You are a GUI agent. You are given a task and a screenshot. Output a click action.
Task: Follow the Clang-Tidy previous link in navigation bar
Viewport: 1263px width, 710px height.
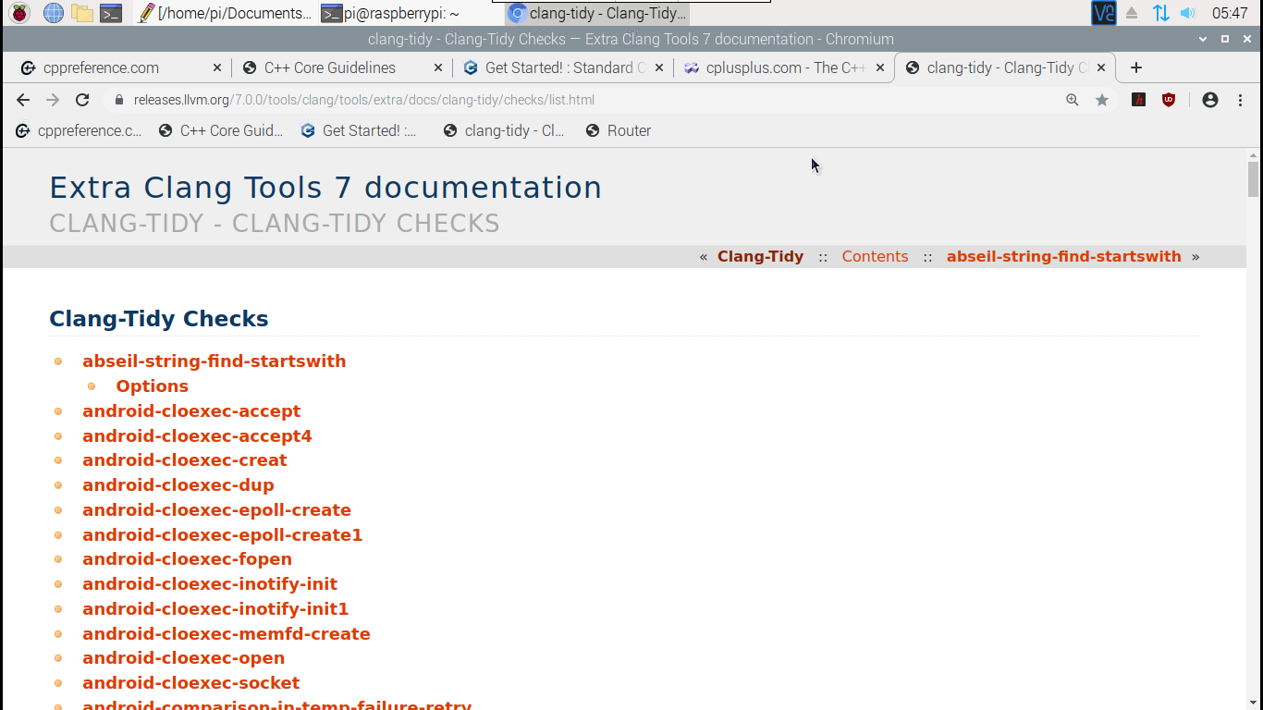click(760, 257)
